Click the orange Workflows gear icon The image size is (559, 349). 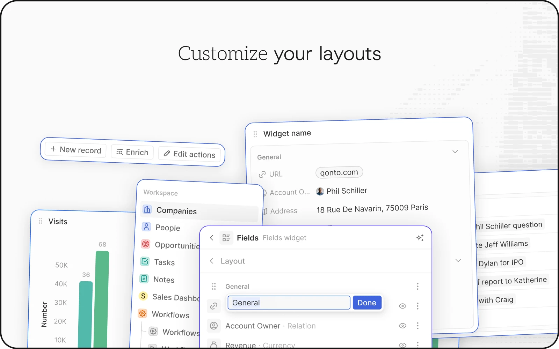[142, 313]
